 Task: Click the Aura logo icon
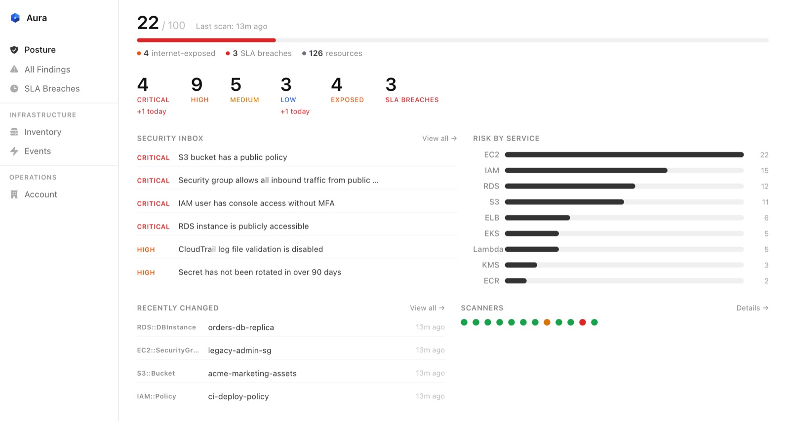(15, 18)
